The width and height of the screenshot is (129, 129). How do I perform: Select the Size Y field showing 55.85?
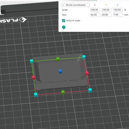tap(106, 15)
